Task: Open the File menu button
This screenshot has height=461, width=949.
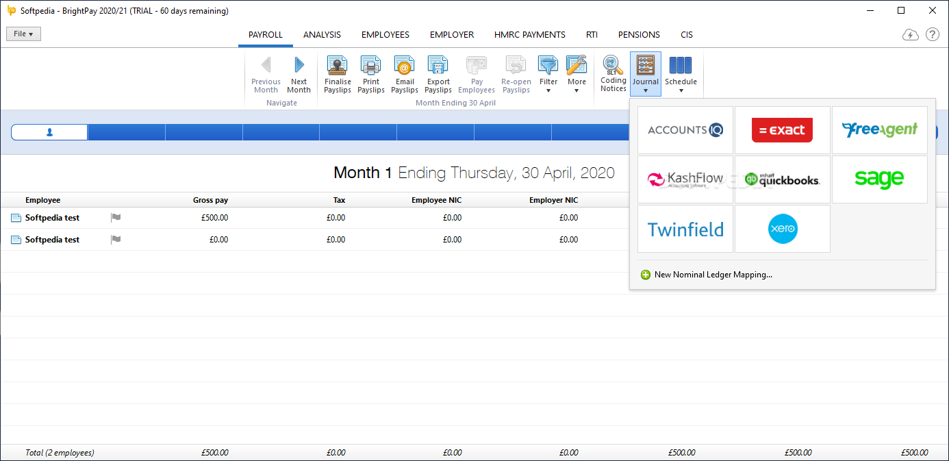Action: click(x=23, y=34)
